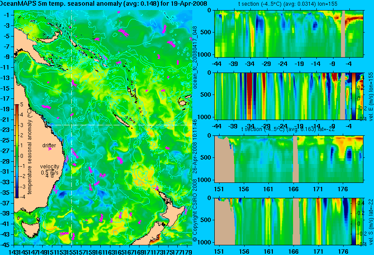This screenshot has height=255, width=374.
Task: Click the dashed vertical section line at longitude 155
Action: tap(71, 127)
